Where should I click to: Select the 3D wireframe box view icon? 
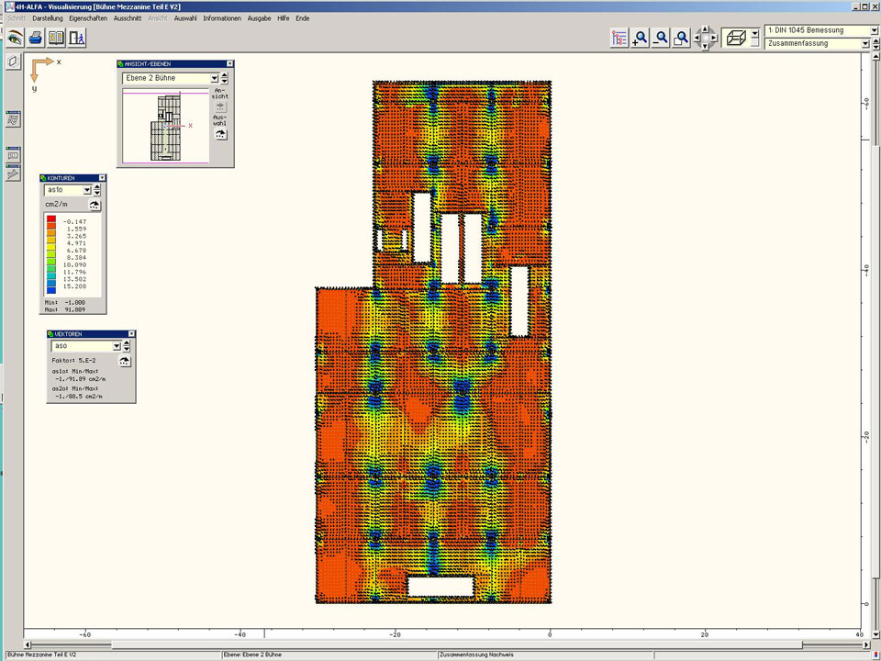pos(734,38)
